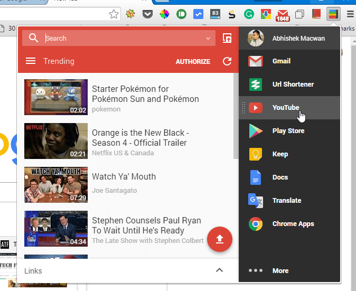
Task: Toggle the Black Menu extension button
Action: click(333, 14)
